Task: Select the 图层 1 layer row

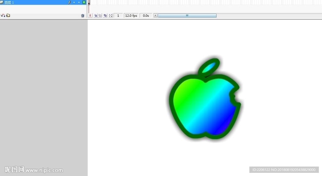Action: [43, 2]
